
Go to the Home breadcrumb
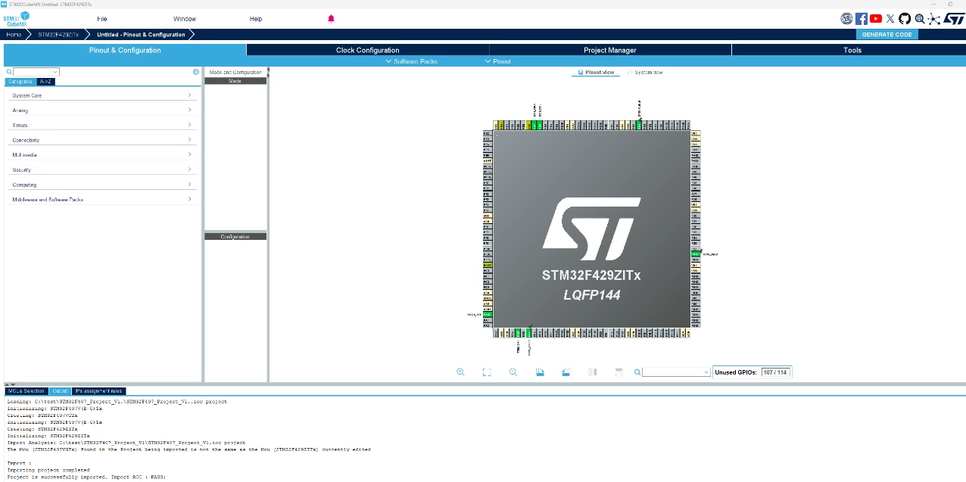coord(14,35)
